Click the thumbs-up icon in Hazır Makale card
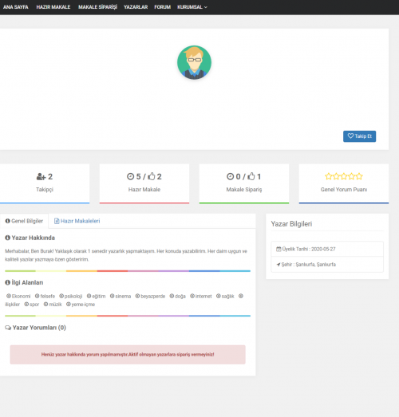The width and height of the screenshot is (399, 417). point(152,176)
